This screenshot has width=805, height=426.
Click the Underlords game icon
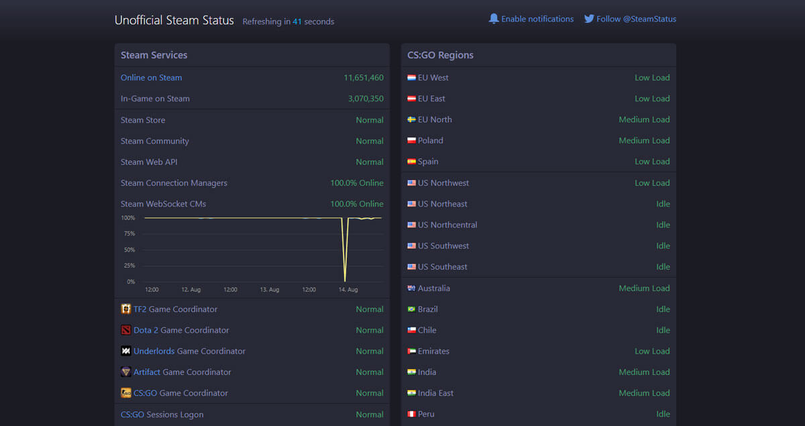126,351
